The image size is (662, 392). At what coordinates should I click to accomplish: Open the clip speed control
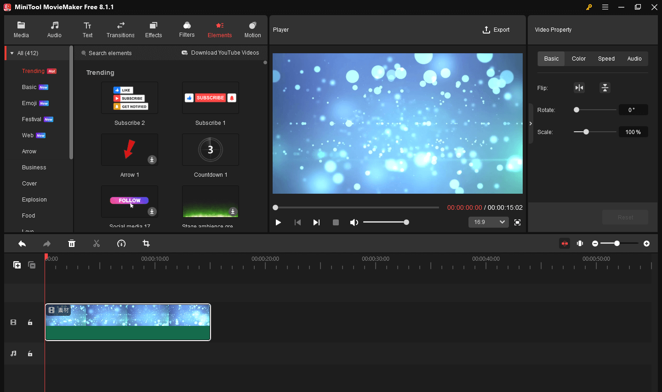121,244
